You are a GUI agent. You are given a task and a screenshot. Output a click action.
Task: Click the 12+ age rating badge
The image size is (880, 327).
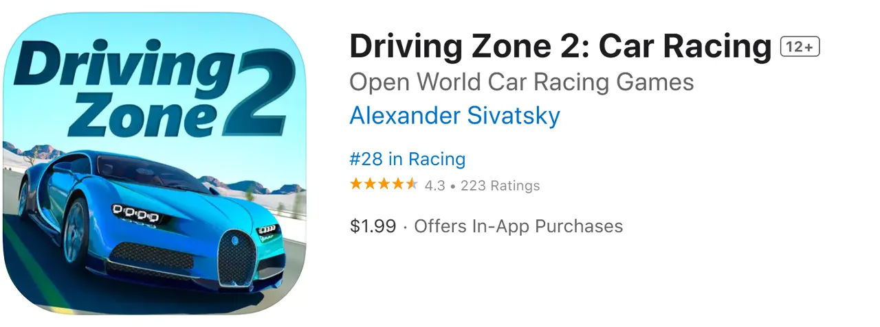coord(800,47)
